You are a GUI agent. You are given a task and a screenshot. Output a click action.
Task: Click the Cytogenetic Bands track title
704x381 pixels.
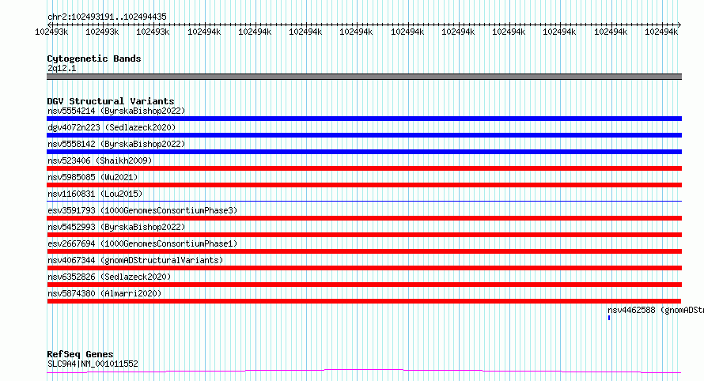tap(94, 58)
